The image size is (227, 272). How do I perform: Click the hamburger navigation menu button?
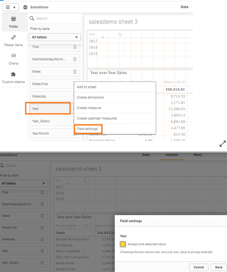11,7
